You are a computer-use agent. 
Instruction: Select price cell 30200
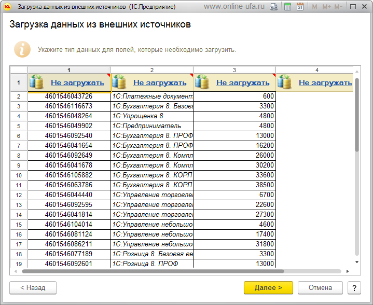coord(234,165)
